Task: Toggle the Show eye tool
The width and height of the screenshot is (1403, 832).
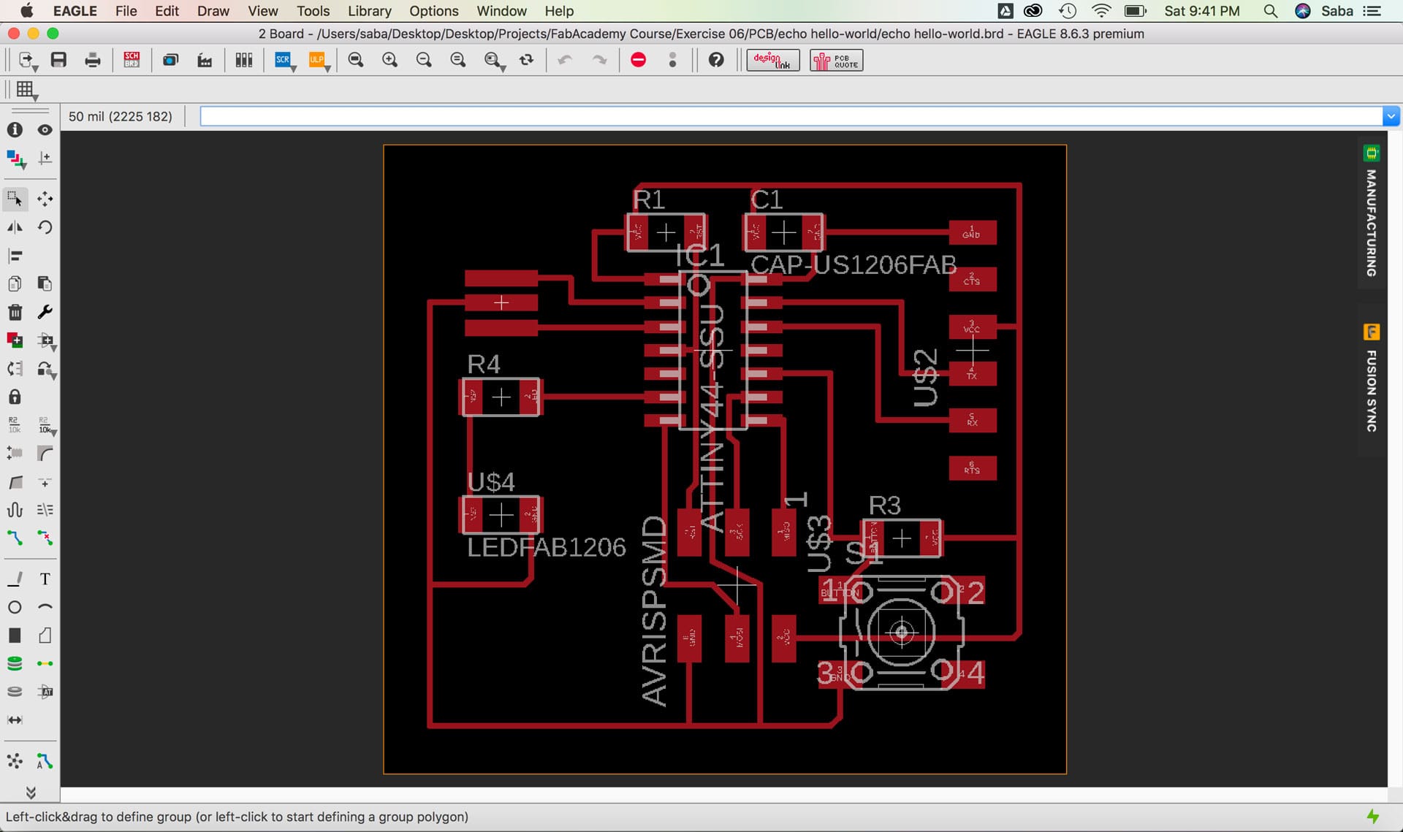Action: coord(45,129)
